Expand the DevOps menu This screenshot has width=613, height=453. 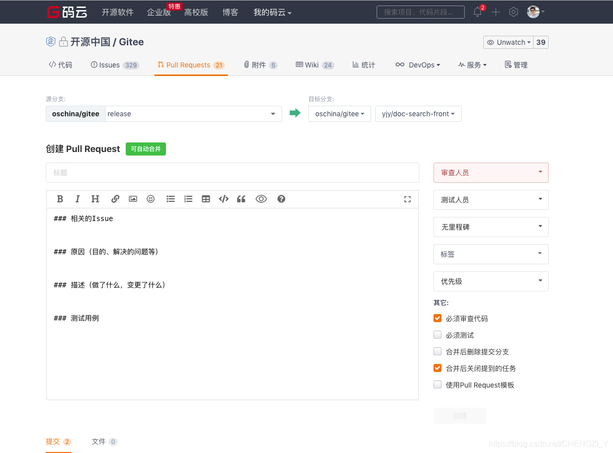[x=417, y=65]
